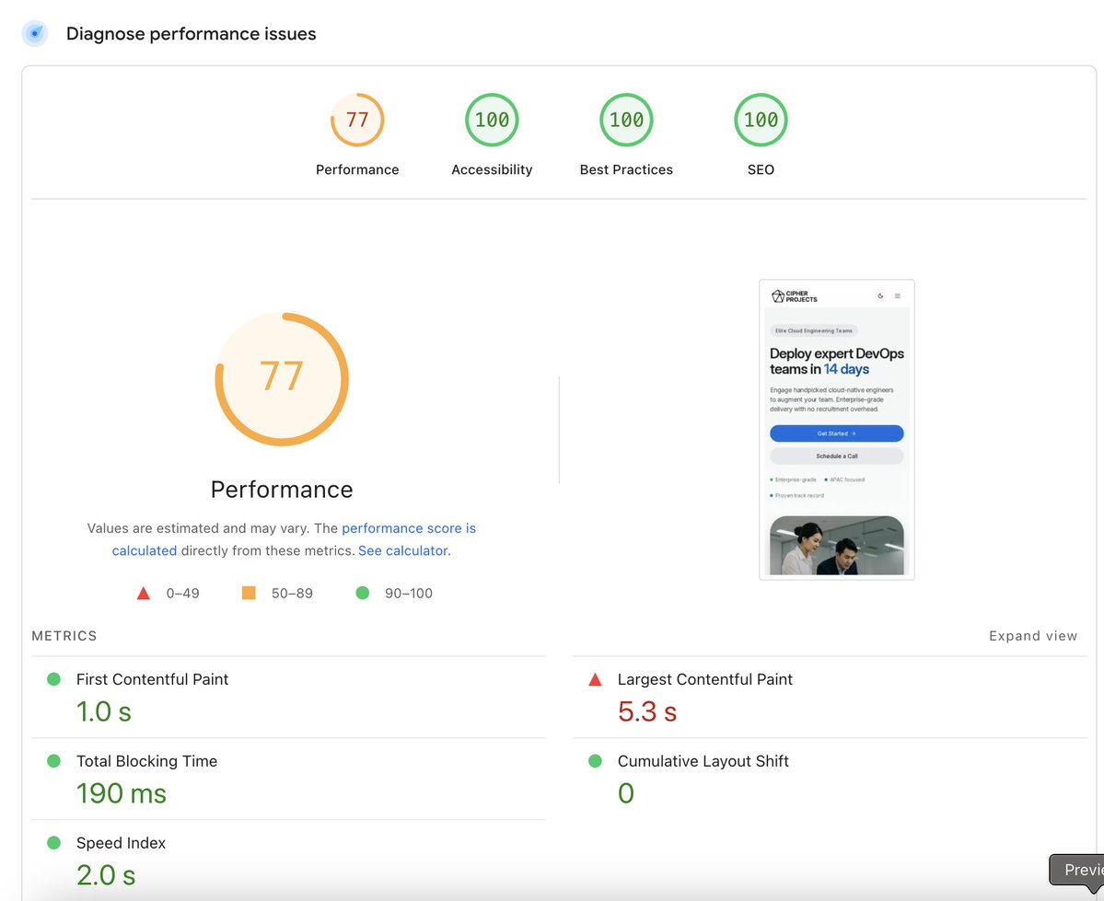
Task: Click the Accessibility score gauge 100
Action: (x=492, y=120)
